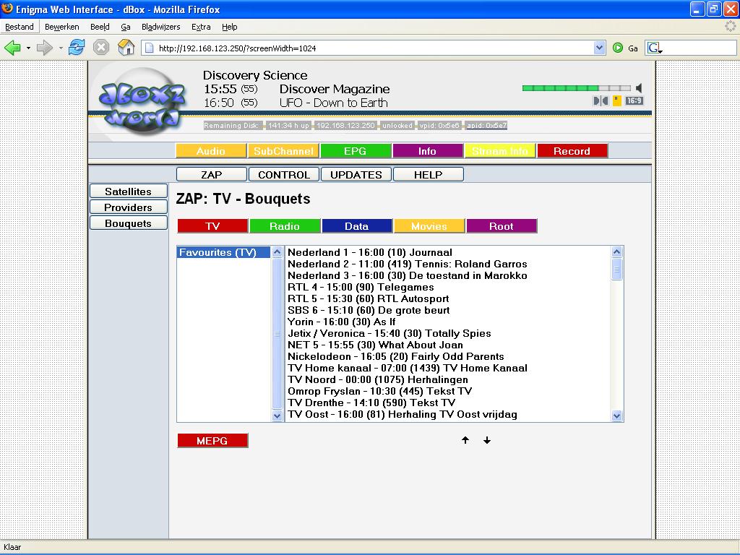
Task: Reload the page with the refresh icon
Action: point(77,48)
